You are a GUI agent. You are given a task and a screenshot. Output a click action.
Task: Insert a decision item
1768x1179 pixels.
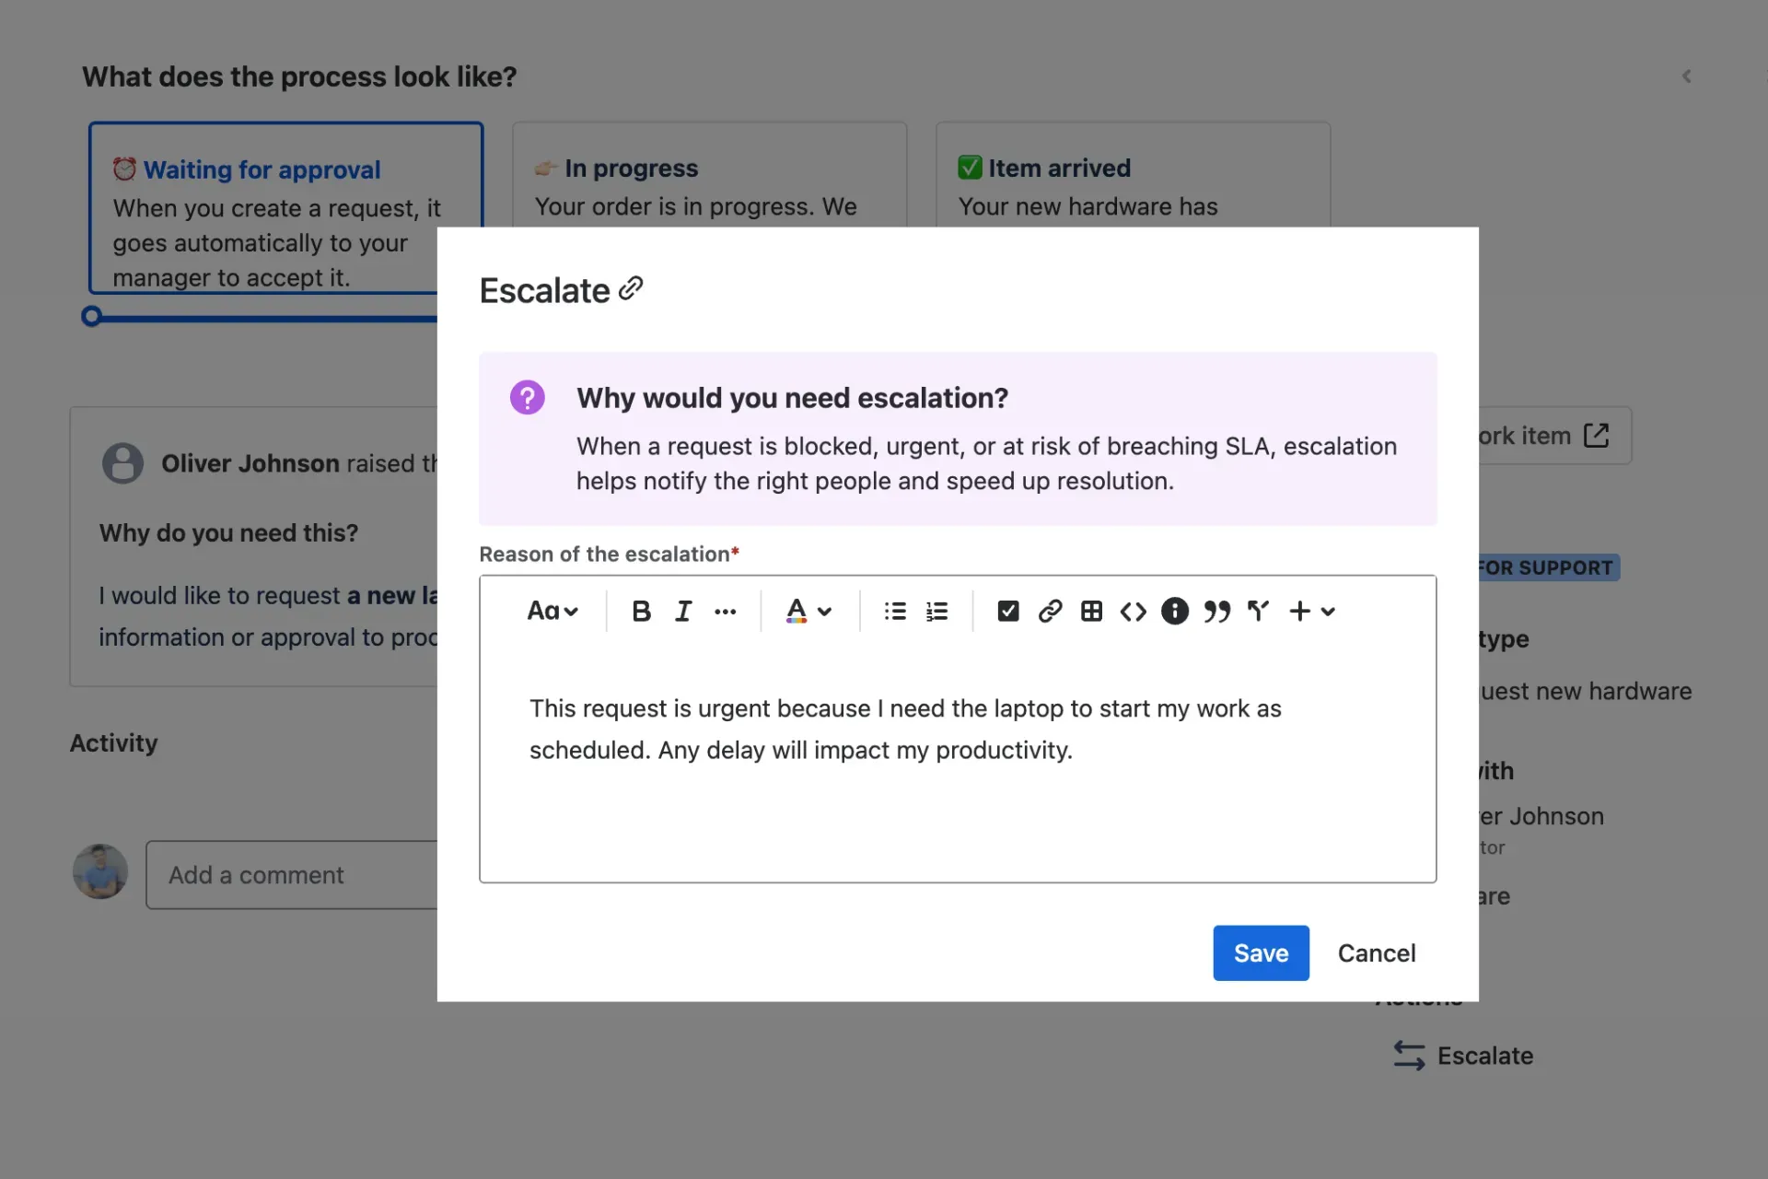tap(1259, 611)
